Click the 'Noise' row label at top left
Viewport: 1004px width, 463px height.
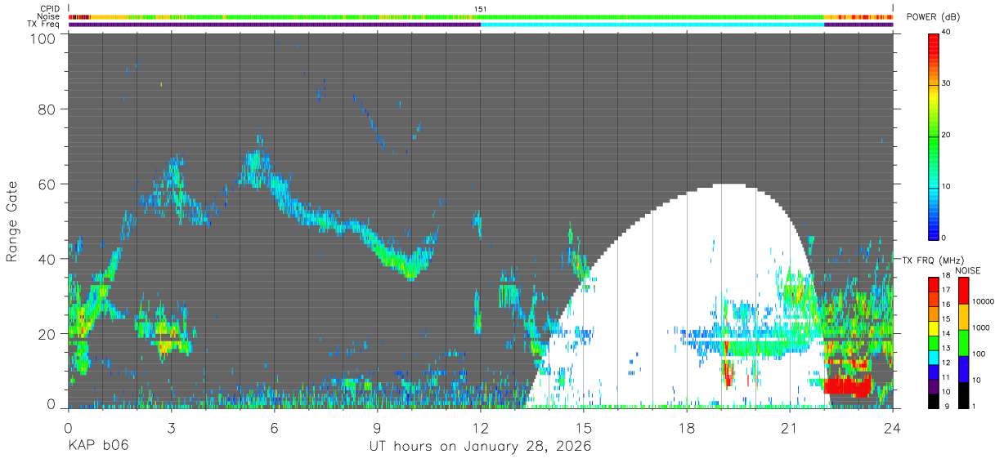click(49, 16)
